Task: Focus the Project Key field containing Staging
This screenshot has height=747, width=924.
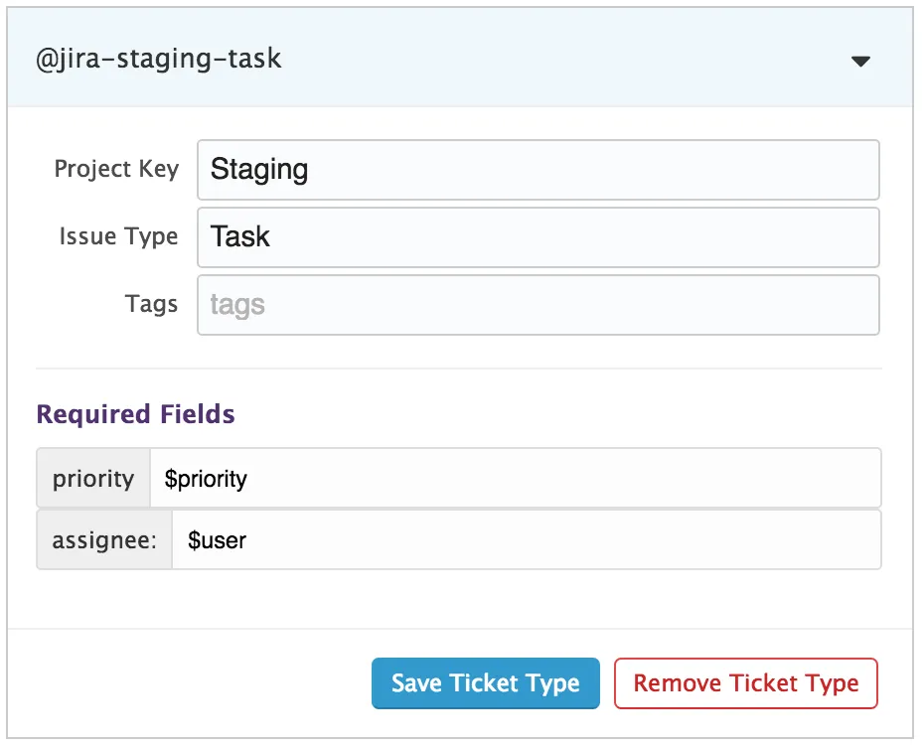Action: point(539,170)
